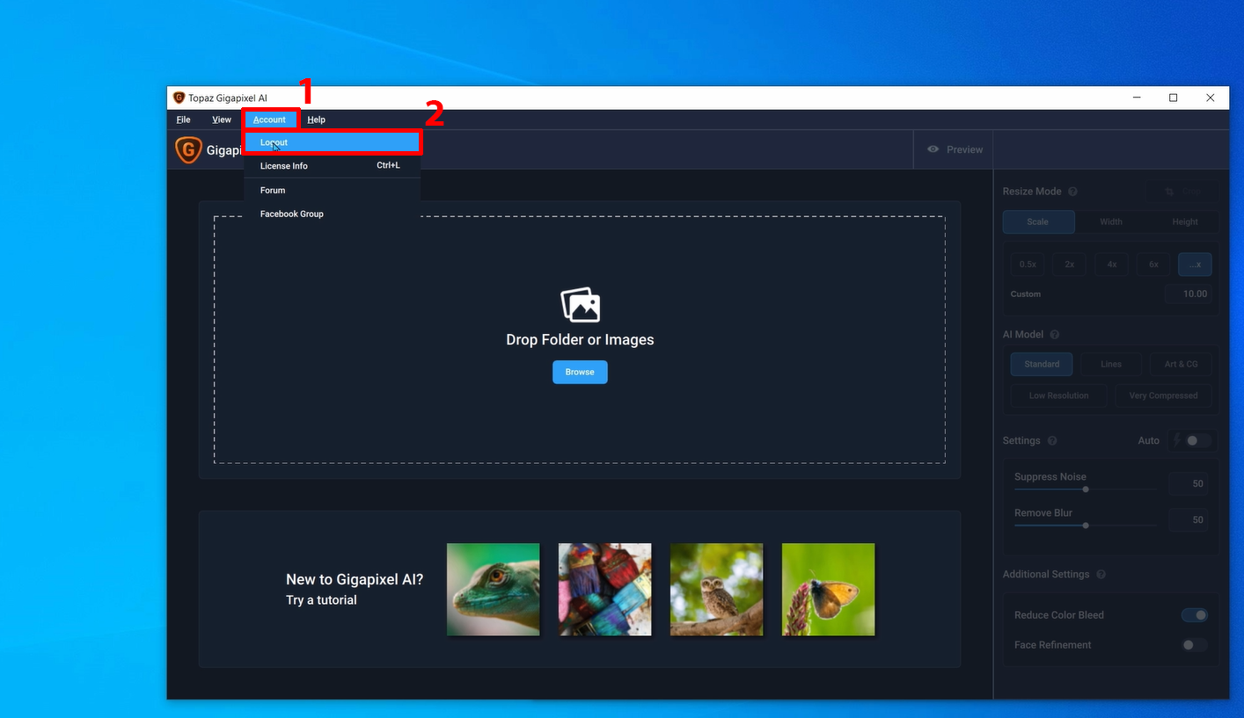Click the Remove Blur slider handle

click(1086, 526)
